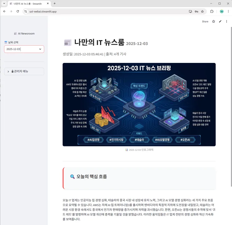Click the newspaper icon beside the heading
232x225 pixels.
point(67,43)
